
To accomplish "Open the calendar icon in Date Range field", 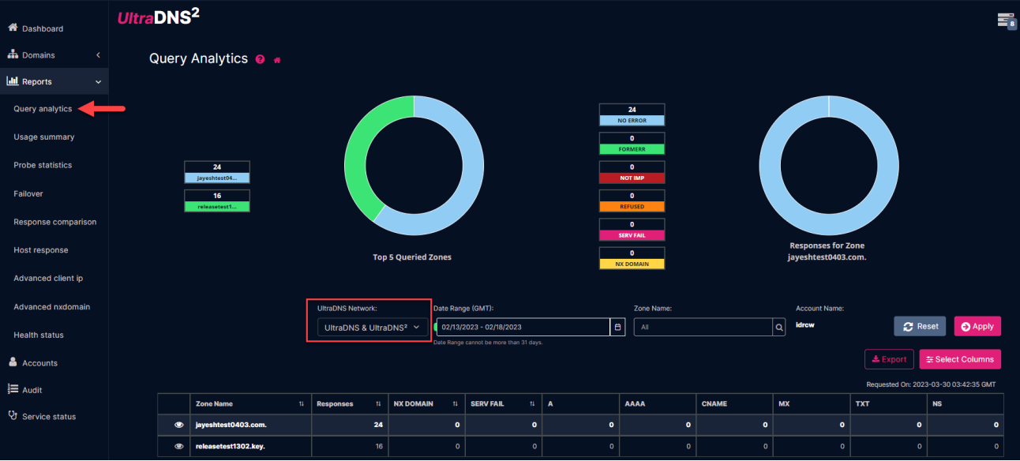I will coord(617,326).
